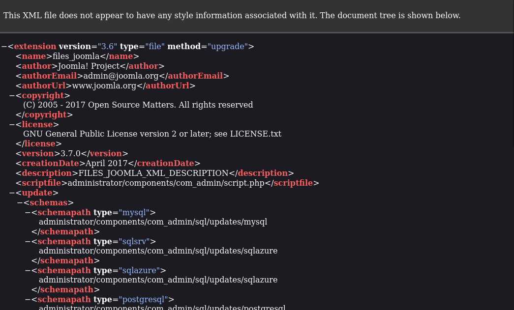
Task: Collapse the copyright element
Action: (x=12, y=96)
